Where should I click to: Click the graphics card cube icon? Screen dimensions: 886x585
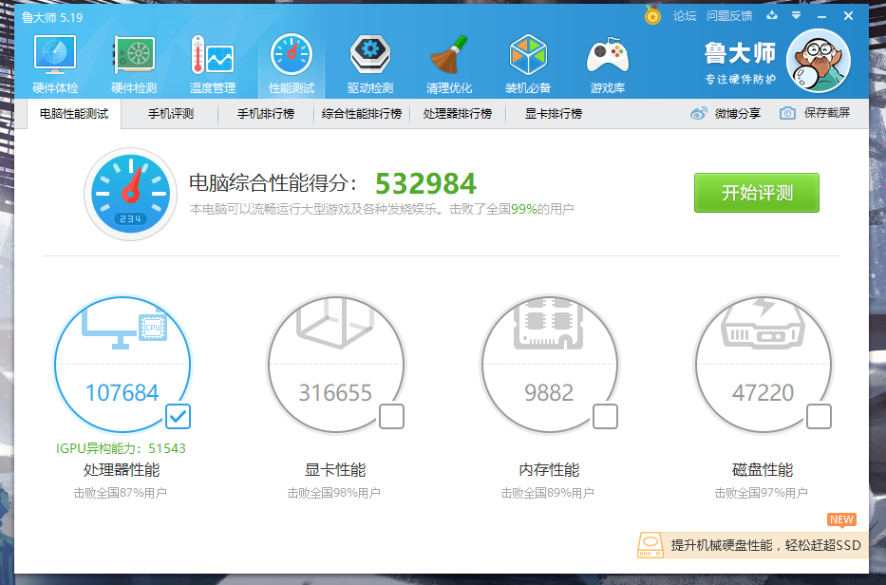click(x=335, y=322)
